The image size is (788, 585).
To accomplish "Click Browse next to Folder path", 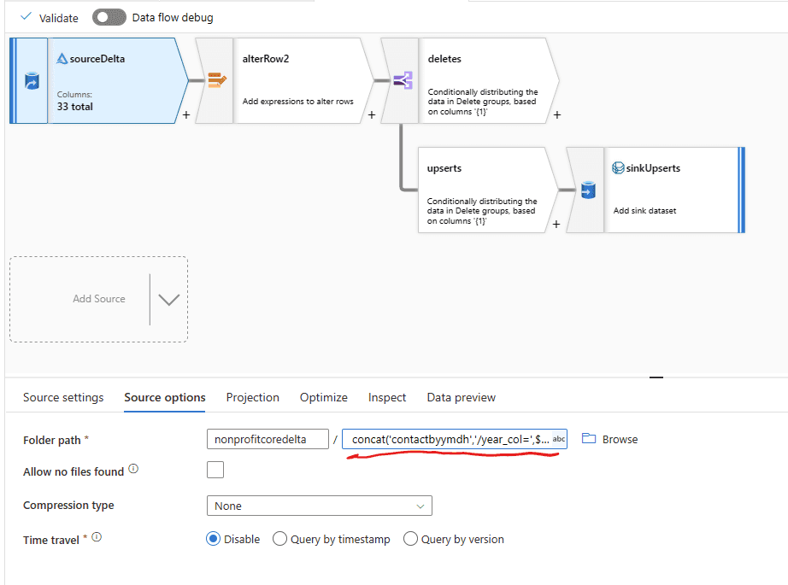I will tap(610, 439).
